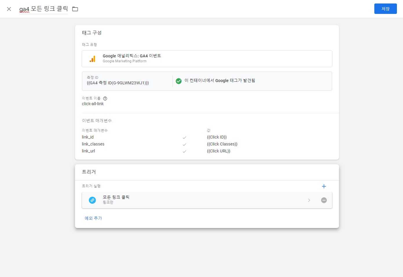This screenshot has width=403, height=277.
Task: Edit the tag name 'ga4 모든 링크 클릭'
Action: click(43, 9)
